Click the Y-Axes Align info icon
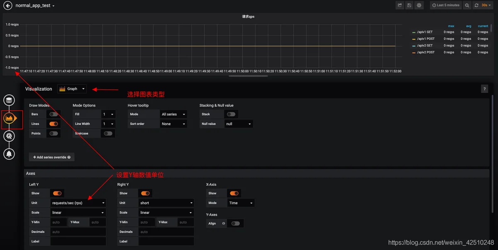The image size is (498, 250). click(x=224, y=223)
